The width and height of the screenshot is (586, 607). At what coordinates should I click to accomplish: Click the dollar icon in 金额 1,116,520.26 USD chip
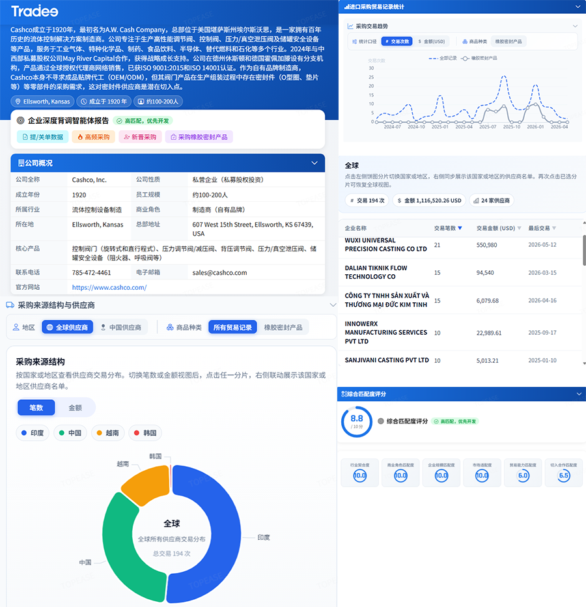(x=399, y=201)
